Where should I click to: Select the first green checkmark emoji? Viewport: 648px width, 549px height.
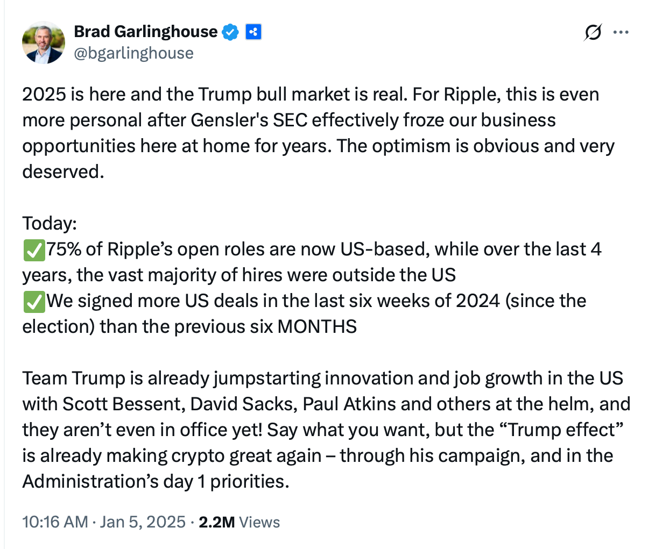coord(34,249)
